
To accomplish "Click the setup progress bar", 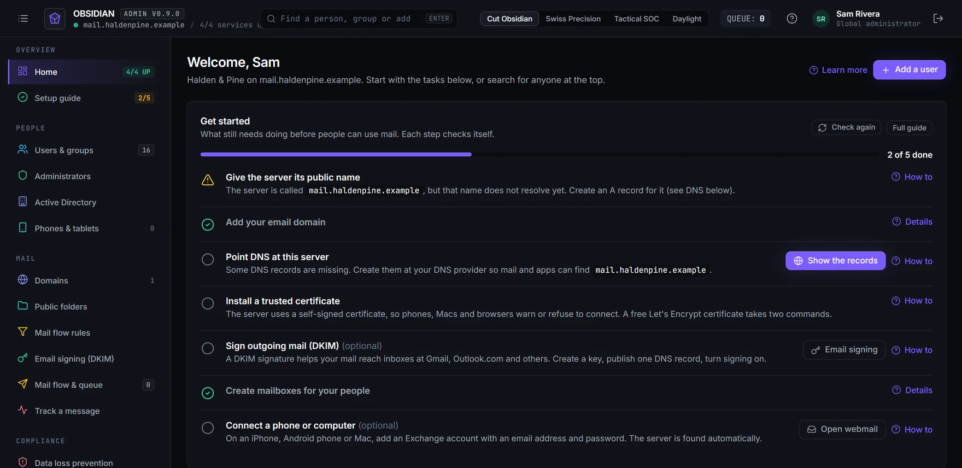I will (x=539, y=155).
